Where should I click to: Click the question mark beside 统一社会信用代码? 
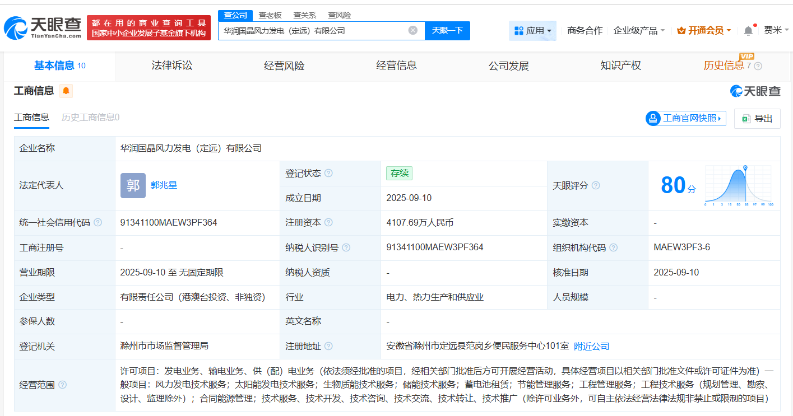[x=99, y=222]
